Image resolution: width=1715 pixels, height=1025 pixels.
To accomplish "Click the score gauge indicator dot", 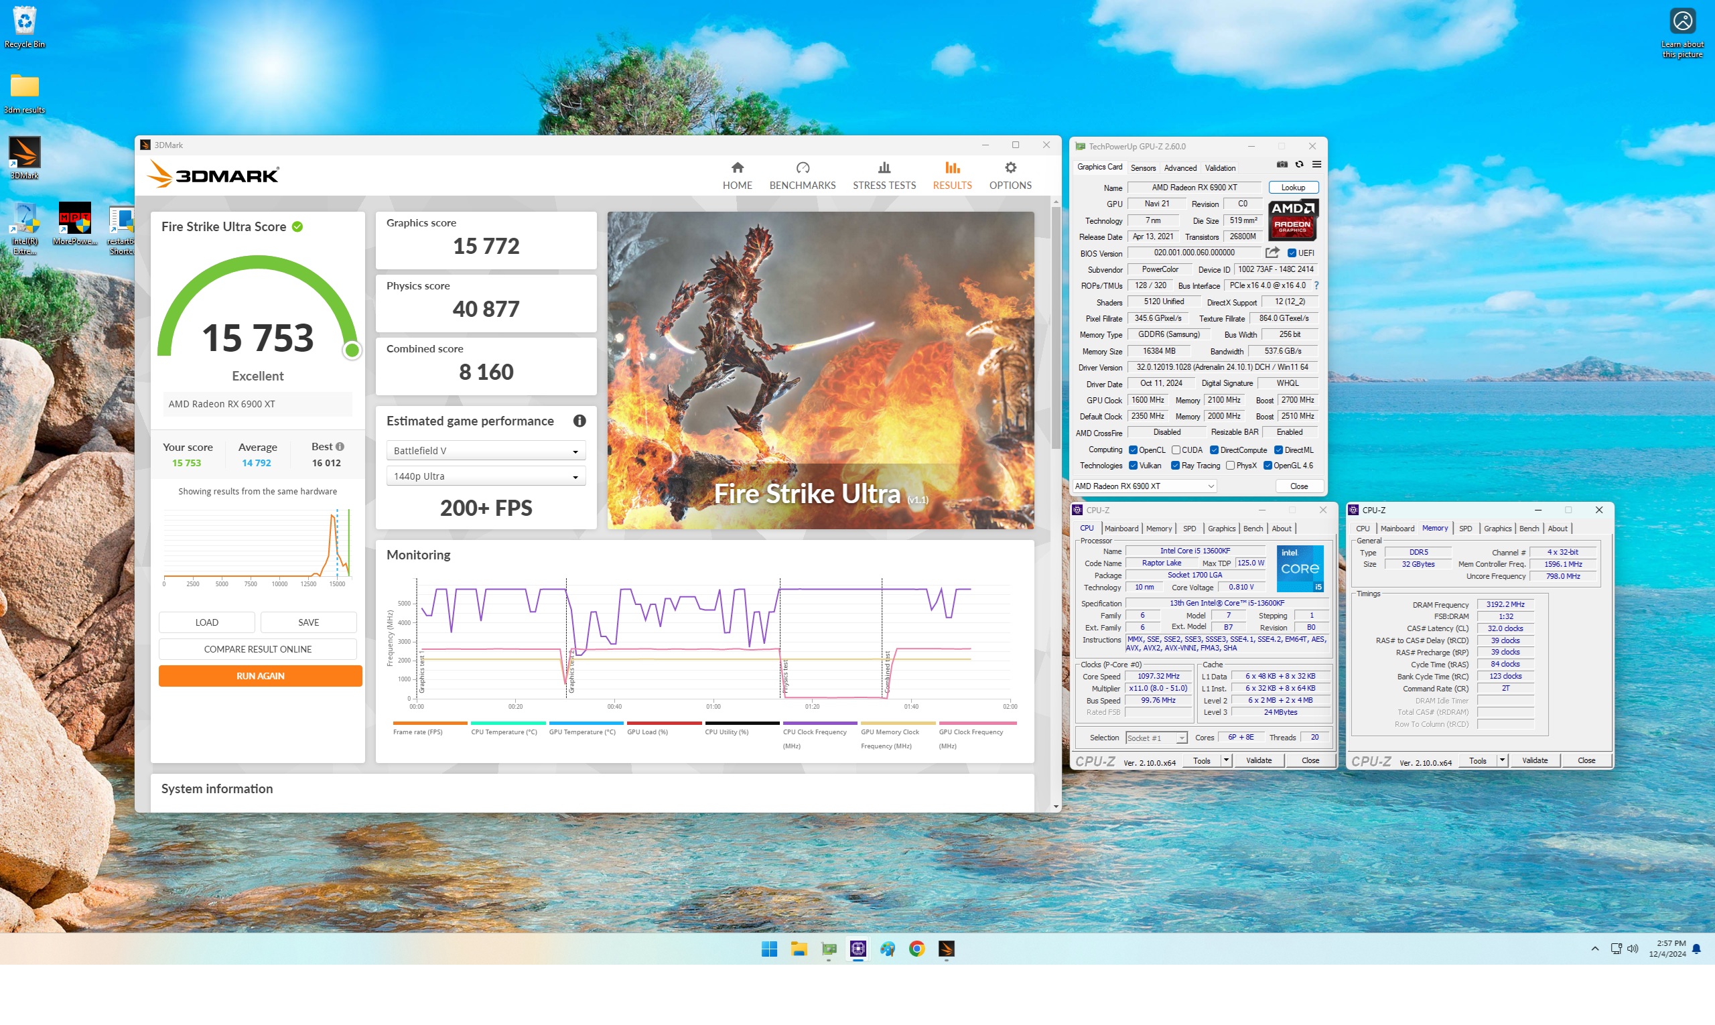I will (352, 350).
